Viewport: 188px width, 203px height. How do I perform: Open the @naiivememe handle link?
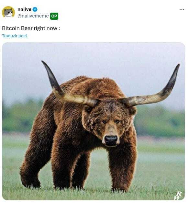click(33, 16)
